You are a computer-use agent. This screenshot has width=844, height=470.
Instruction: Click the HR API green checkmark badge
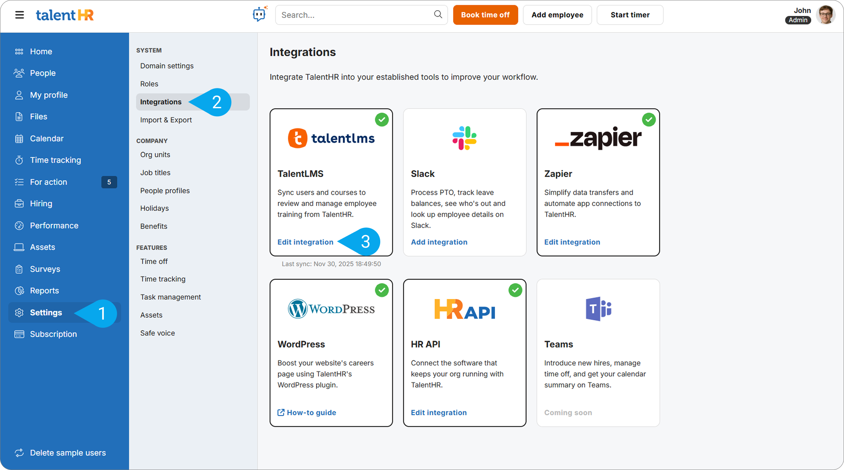point(515,290)
